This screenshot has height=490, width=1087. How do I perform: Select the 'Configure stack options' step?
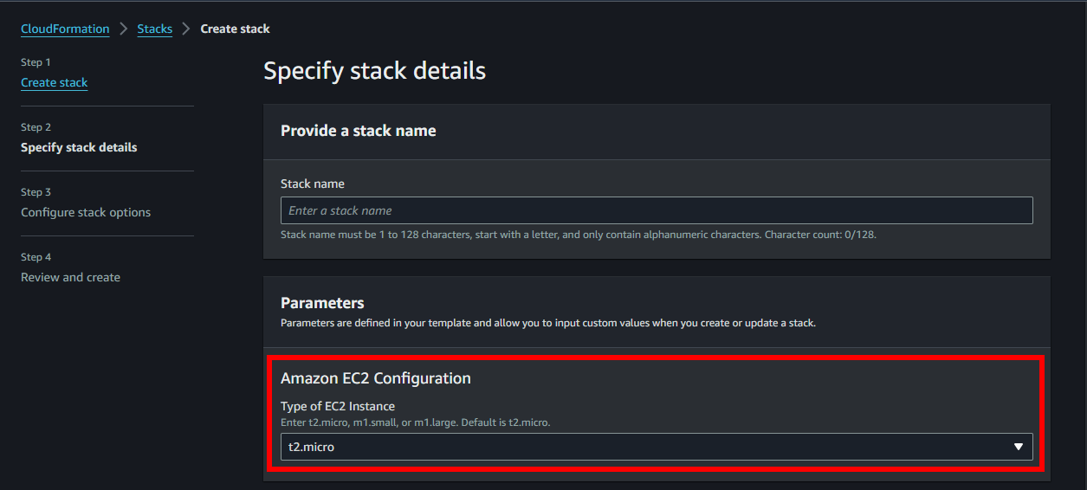pos(86,213)
